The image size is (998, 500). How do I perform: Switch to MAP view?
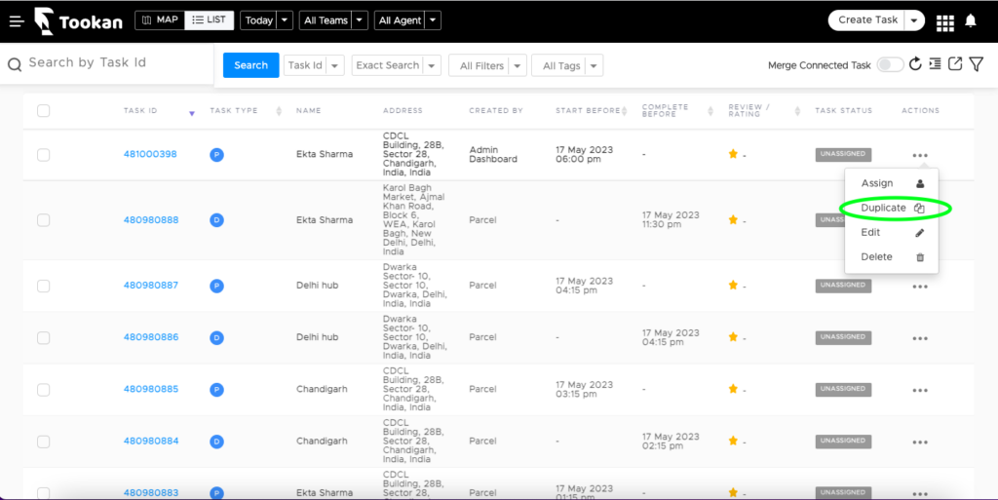[160, 20]
